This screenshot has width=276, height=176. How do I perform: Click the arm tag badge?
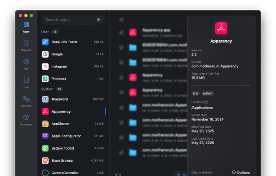pos(195,93)
